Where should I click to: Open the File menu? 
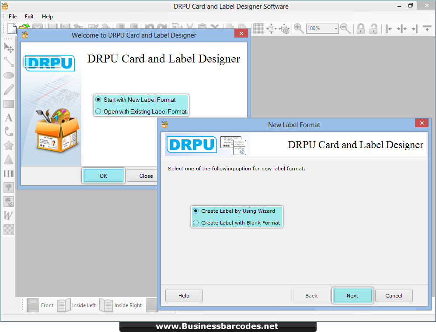coord(13,17)
